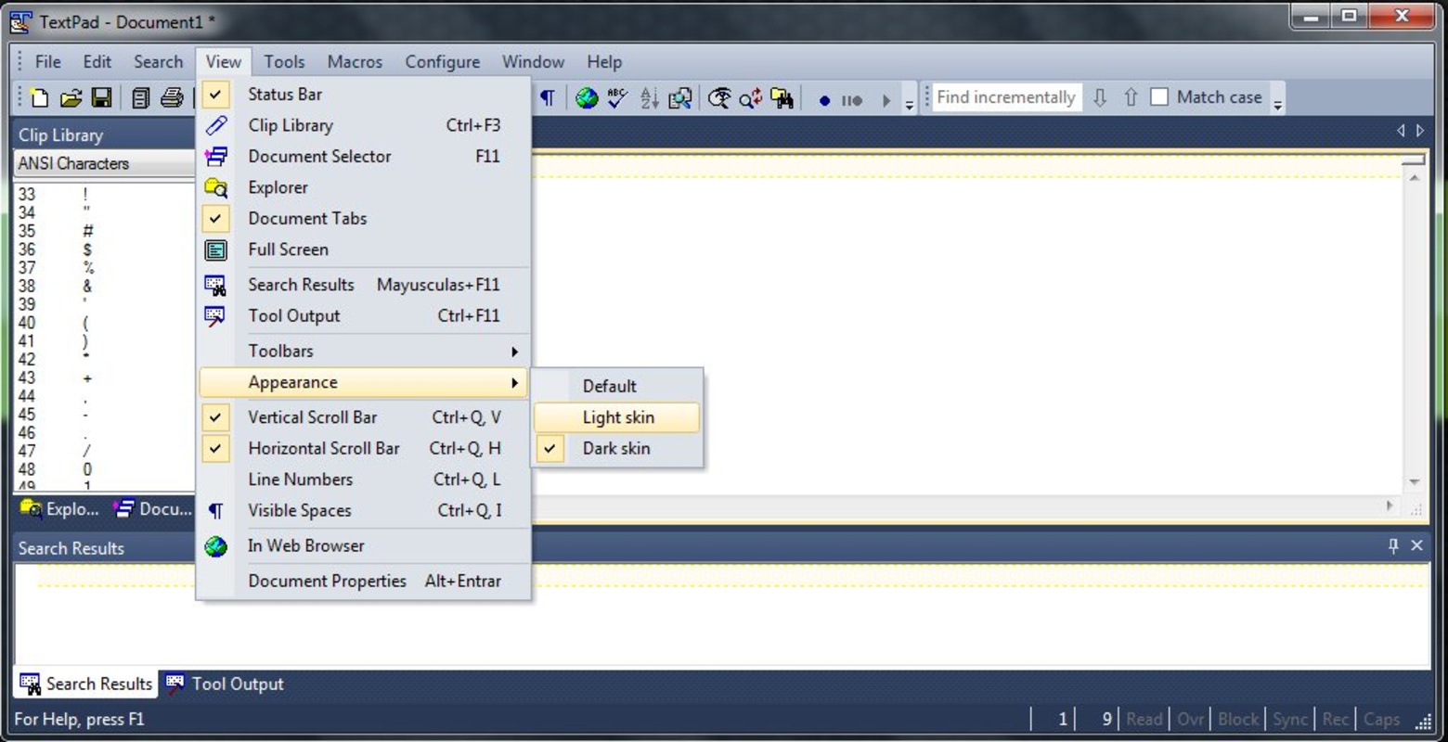Click the Clip Library pencil icon in menu

pos(215,125)
